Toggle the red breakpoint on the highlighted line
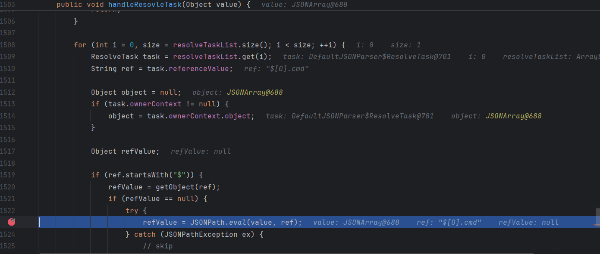The image size is (600, 254). coord(12,222)
